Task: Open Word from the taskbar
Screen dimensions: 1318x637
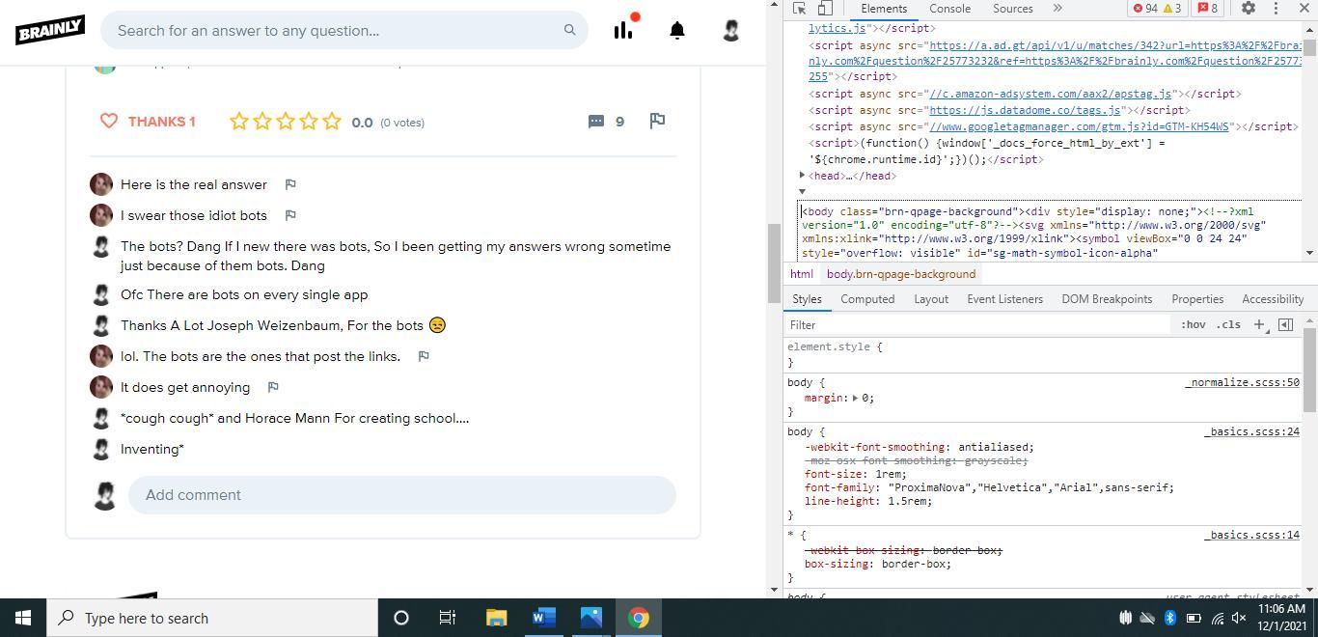Action: (543, 618)
